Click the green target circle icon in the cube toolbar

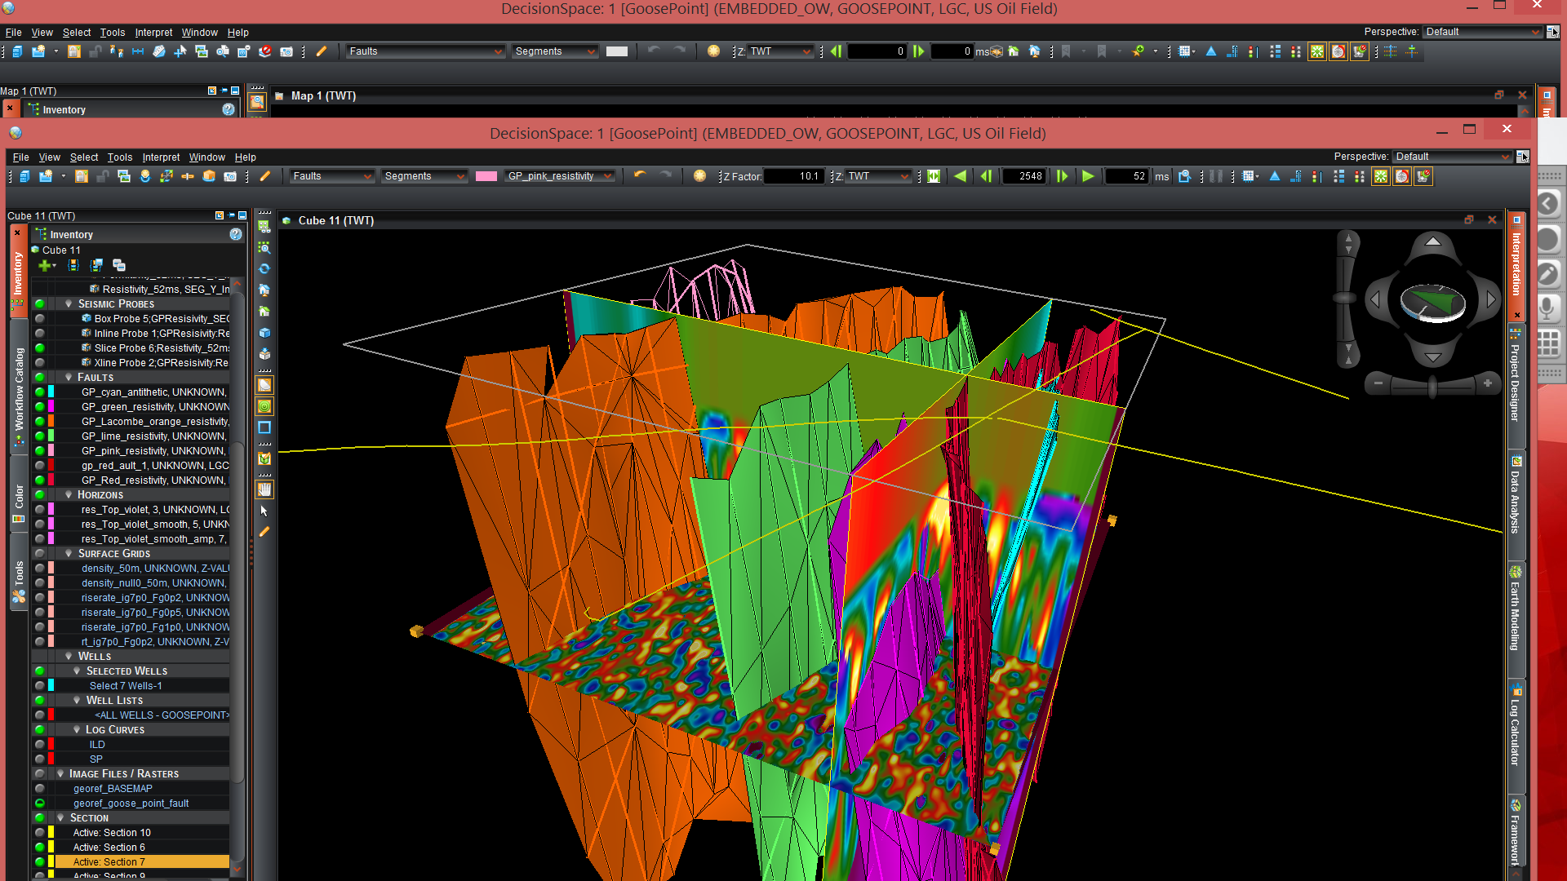click(x=264, y=406)
